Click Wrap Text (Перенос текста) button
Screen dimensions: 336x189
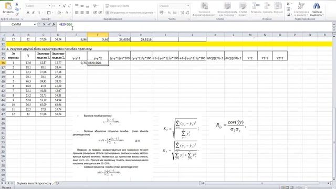click(118, 6)
